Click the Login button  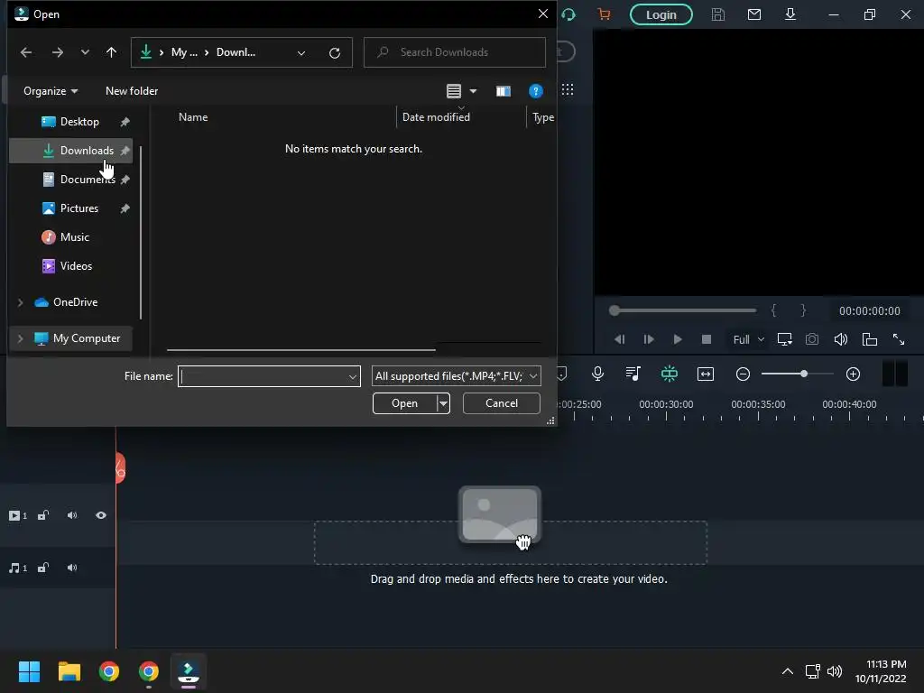pyautogui.click(x=661, y=14)
